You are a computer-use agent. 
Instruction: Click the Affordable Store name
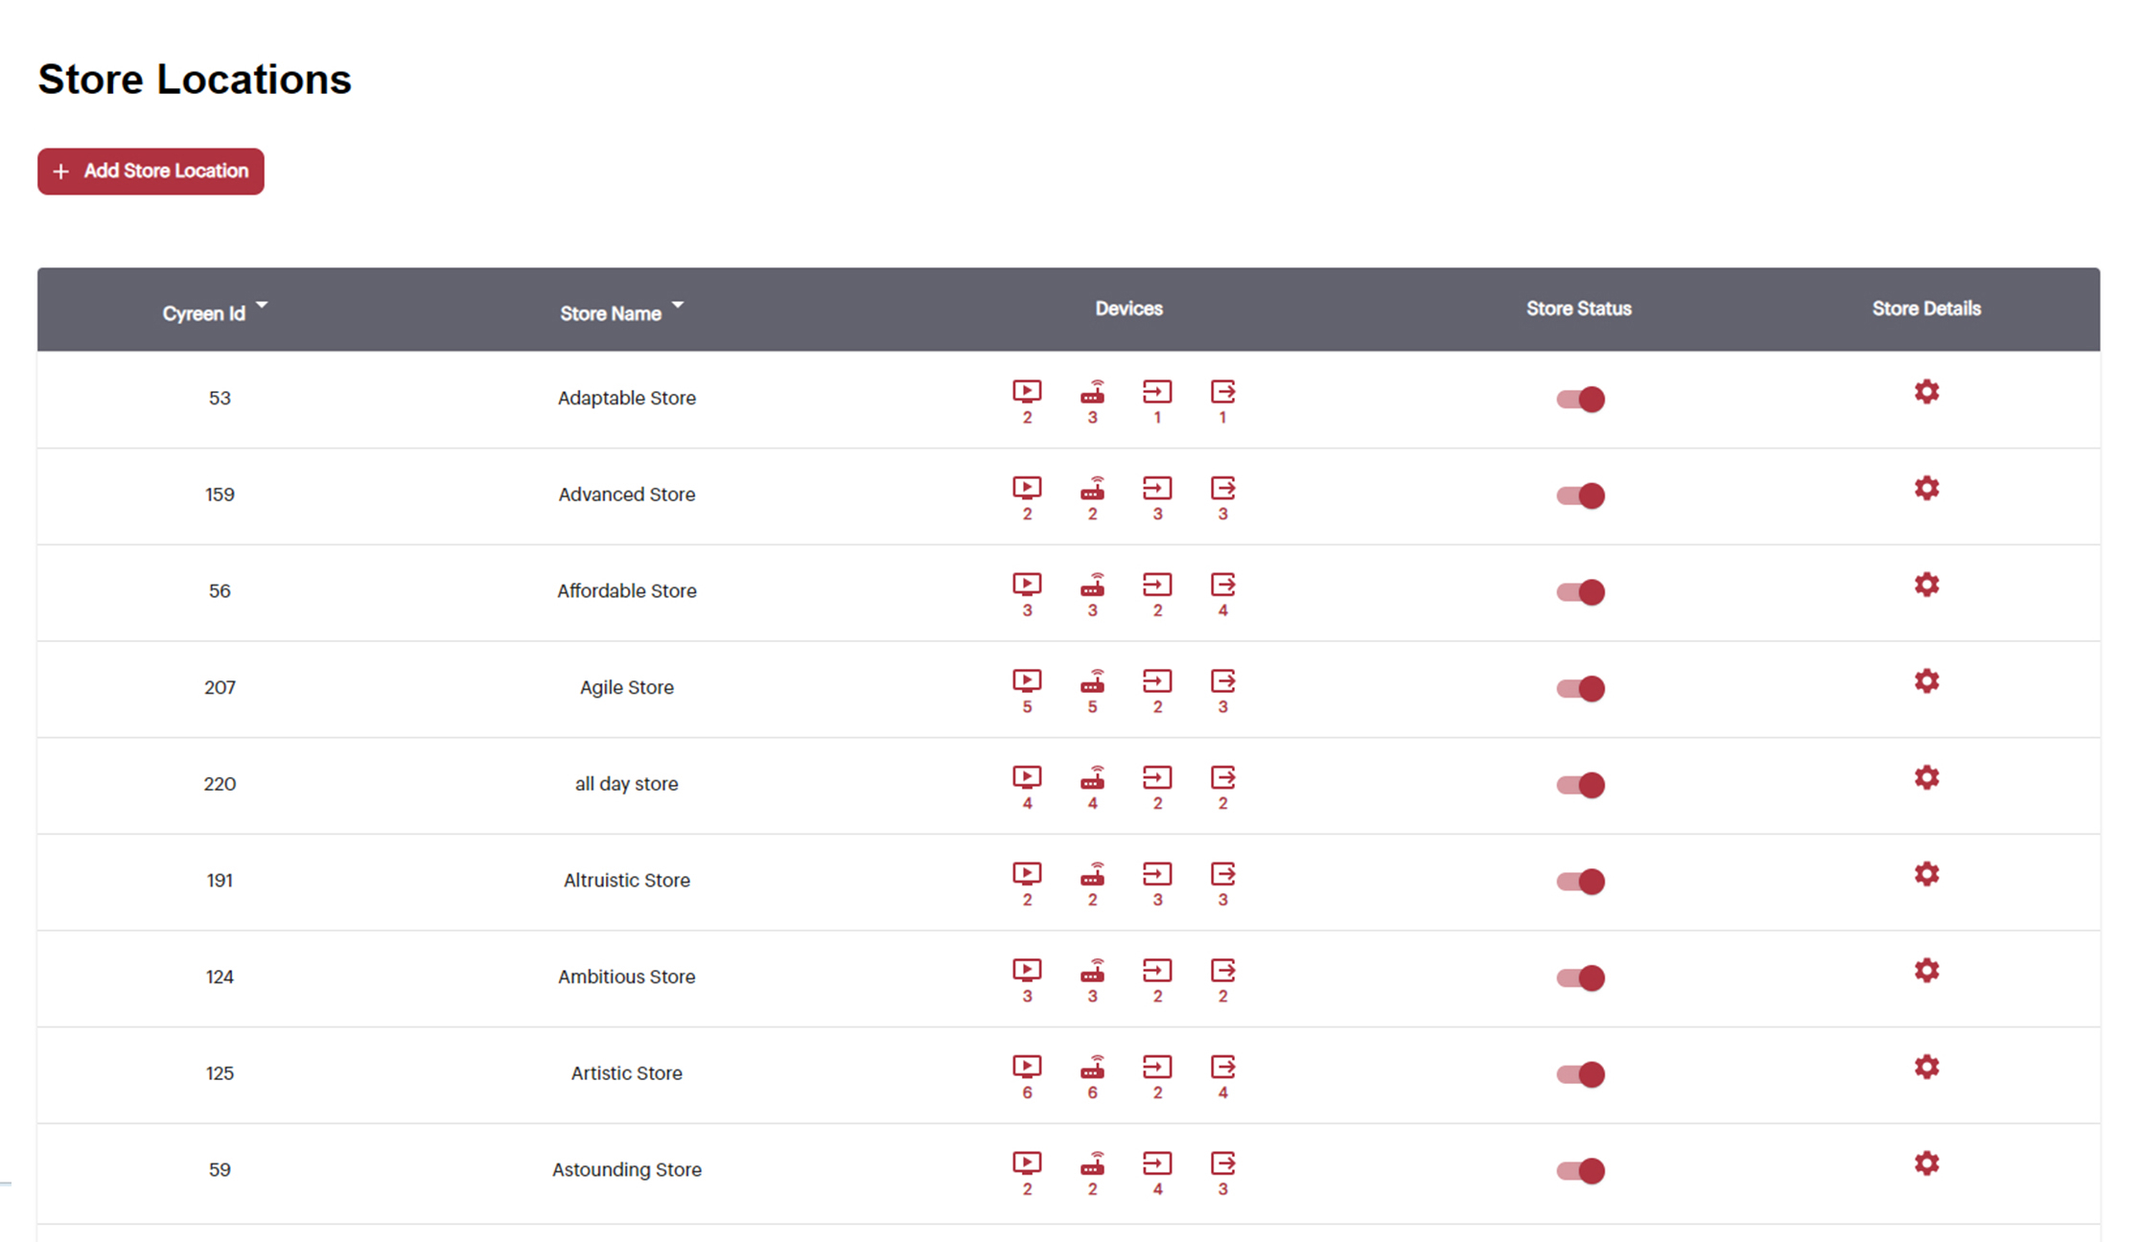pos(627,591)
